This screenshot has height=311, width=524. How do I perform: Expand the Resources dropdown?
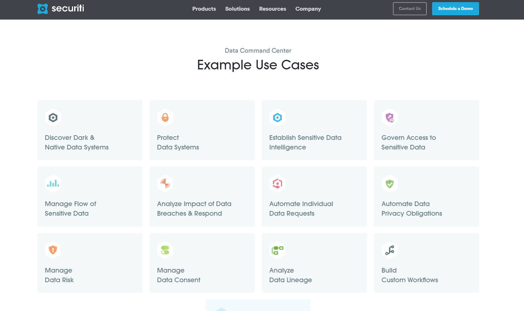click(272, 9)
